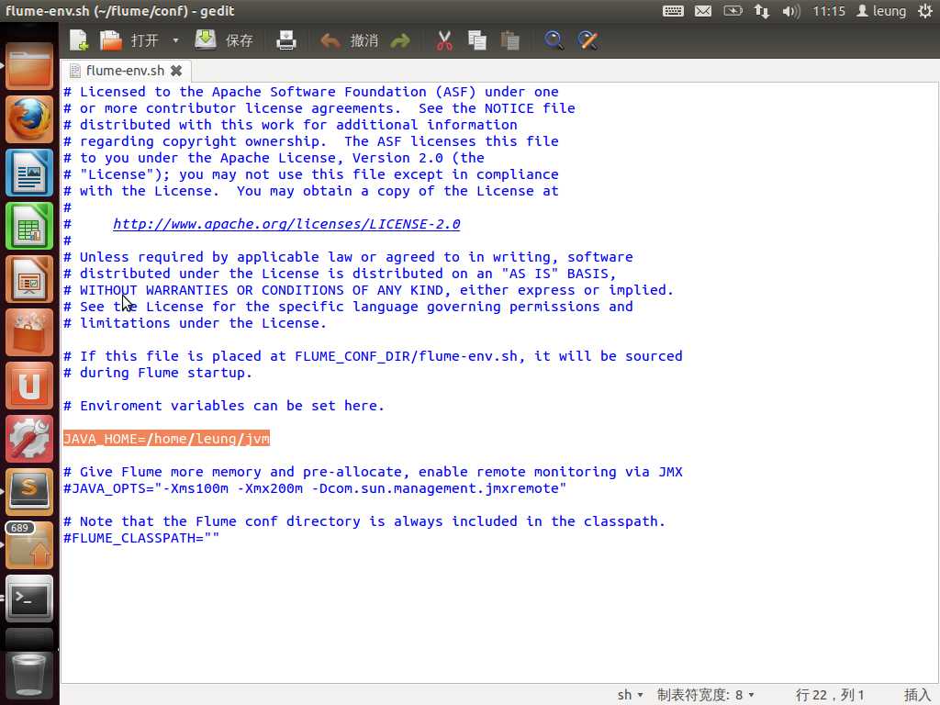The width and height of the screenshot is (940, 705).
Task: Click the highlighted JAVA_HOME line
Action: click(167, 439)
